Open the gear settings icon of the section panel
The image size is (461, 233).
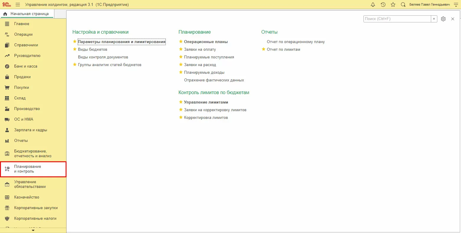point(443,19)
